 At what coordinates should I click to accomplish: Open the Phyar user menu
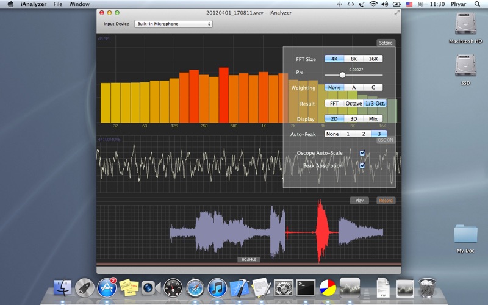(459, 4)
